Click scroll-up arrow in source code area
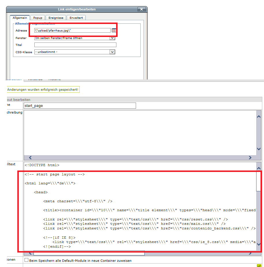This screenshot has height=267, width=264. coord(259,168)
